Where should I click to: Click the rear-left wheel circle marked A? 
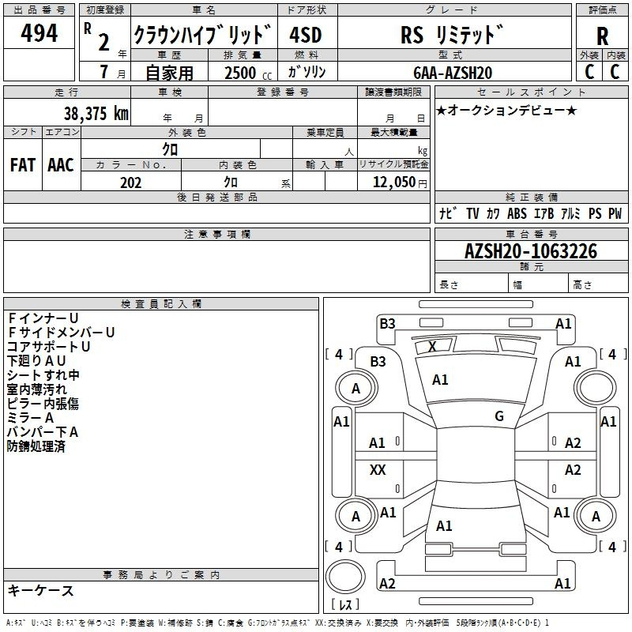[x=355, y=516]
